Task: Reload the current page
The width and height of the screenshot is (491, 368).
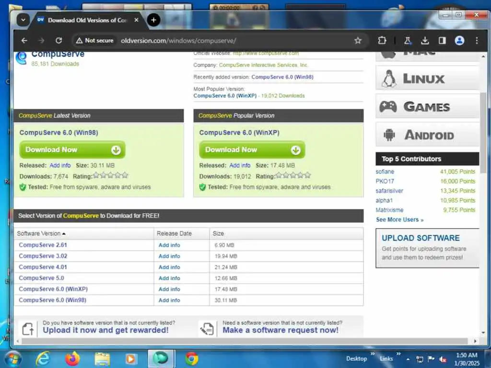Action: (x=58, y=40)
